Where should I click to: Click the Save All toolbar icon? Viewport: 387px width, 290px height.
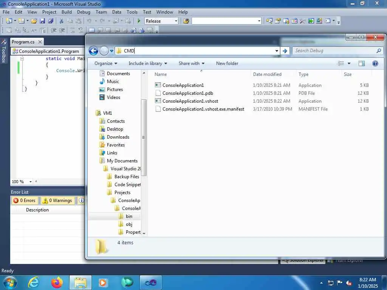[51, 21]
